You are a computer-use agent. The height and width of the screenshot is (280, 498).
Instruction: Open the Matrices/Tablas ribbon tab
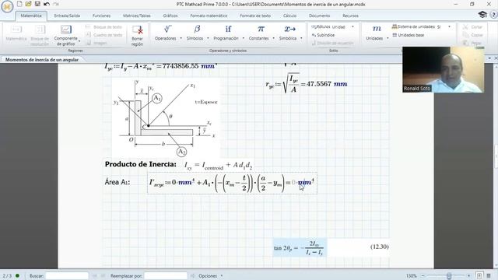(137, 16)
